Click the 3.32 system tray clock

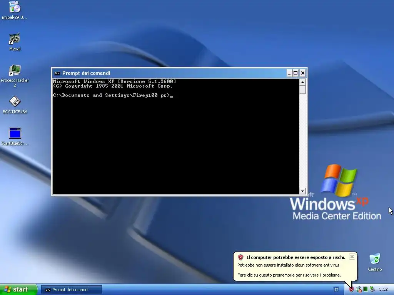(383, 290)
